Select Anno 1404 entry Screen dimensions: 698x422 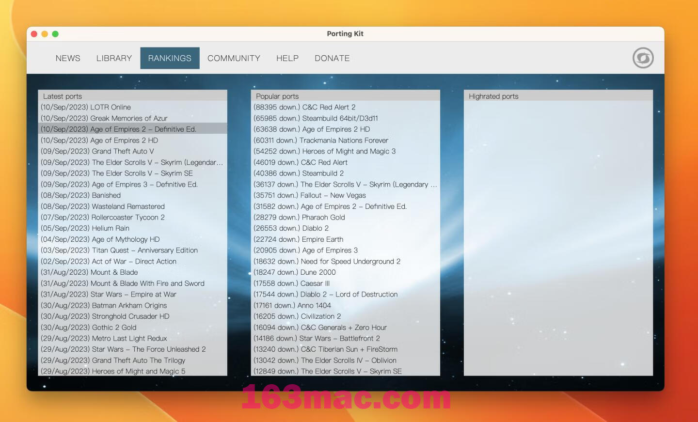point(346,305)
